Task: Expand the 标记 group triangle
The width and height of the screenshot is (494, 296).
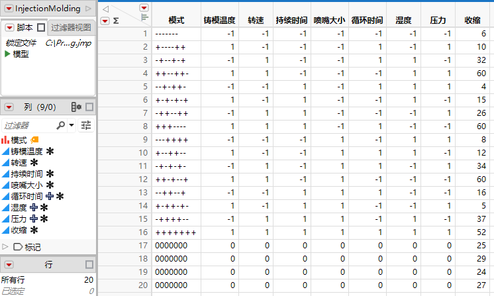Action: (5, 246)
